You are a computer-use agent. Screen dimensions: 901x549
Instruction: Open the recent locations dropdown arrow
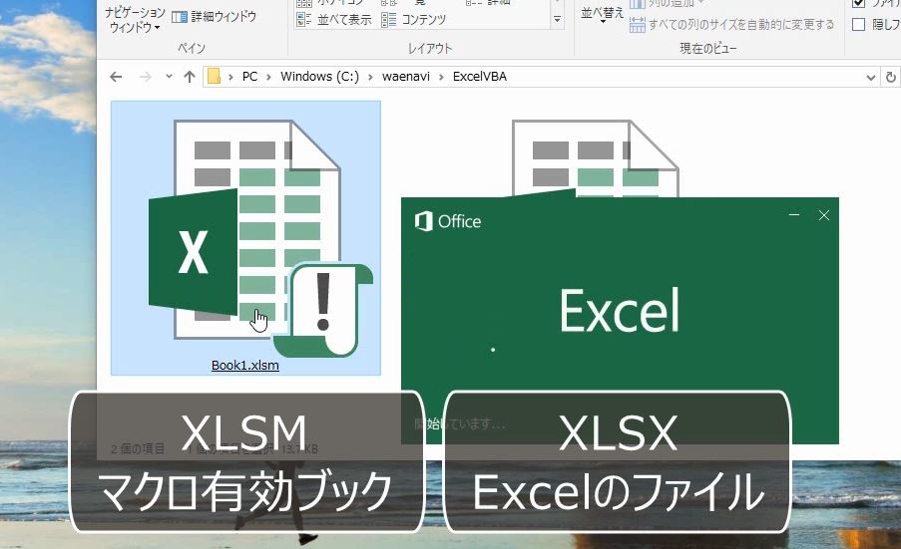tap(169, 76)
